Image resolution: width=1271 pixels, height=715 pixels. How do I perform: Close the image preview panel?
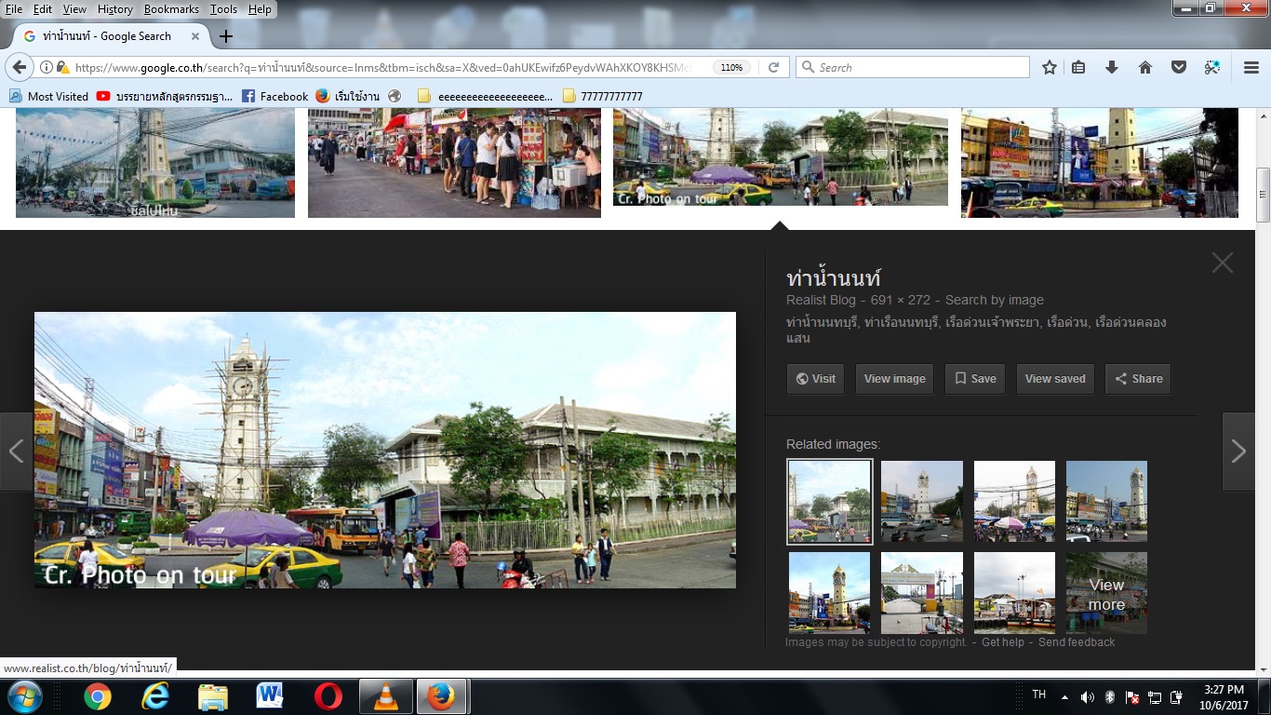tap(1222, 263)
